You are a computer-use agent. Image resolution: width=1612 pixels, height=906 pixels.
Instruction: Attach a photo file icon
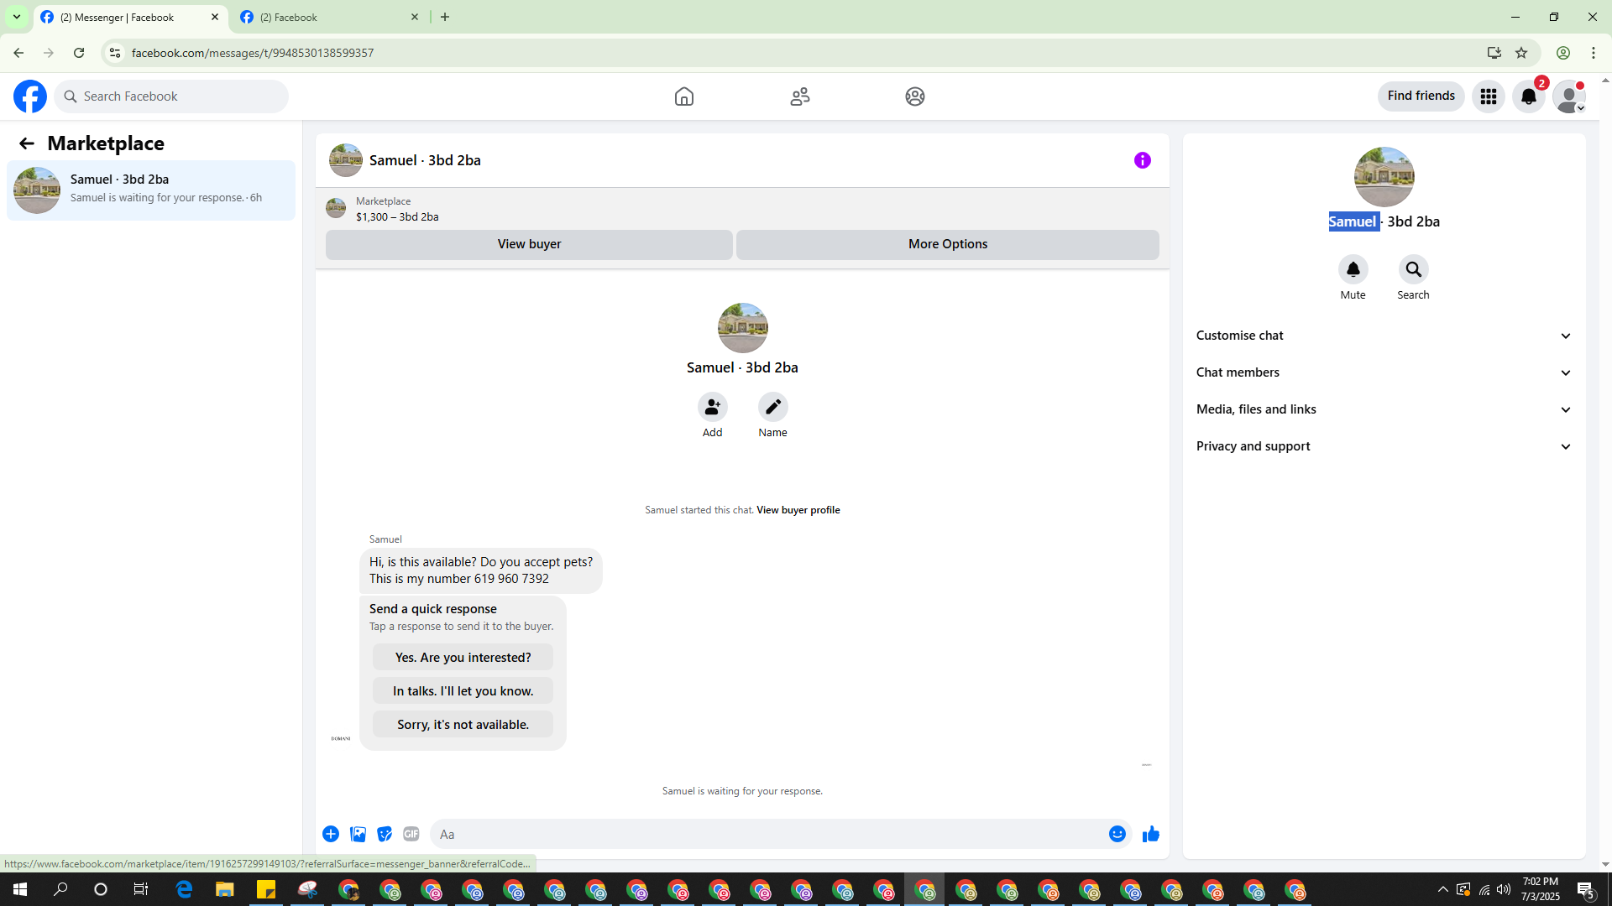[358, 834]
